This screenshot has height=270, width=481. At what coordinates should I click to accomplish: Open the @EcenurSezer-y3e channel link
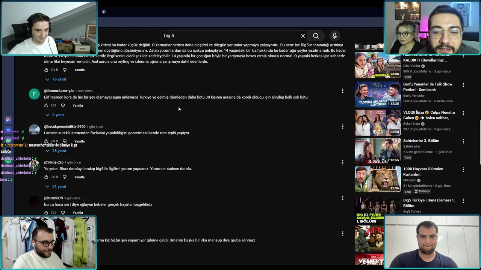coord(59,91)
